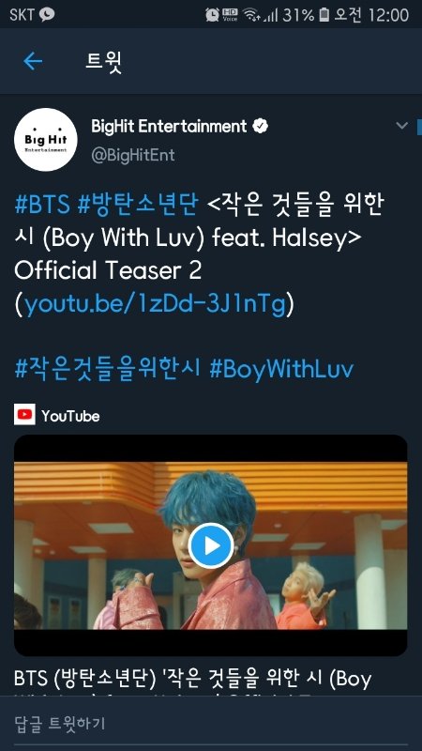Open the #방탄소년단 hashtag
This screenshot has height=751, width=422.
tap(138, 205)
